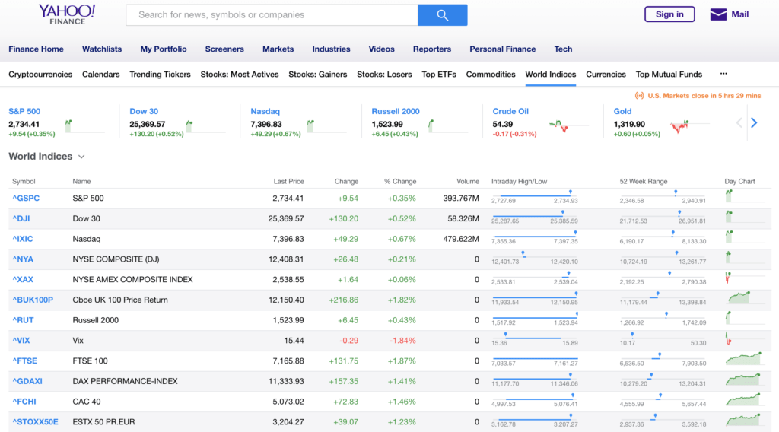Open Personal Finance section
This screenshot has width=779, height=432.
pos(502,49)
